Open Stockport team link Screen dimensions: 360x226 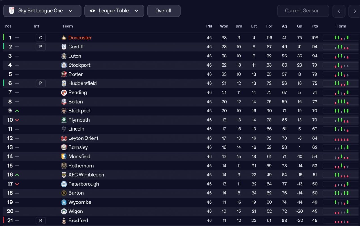pos(79,65)
